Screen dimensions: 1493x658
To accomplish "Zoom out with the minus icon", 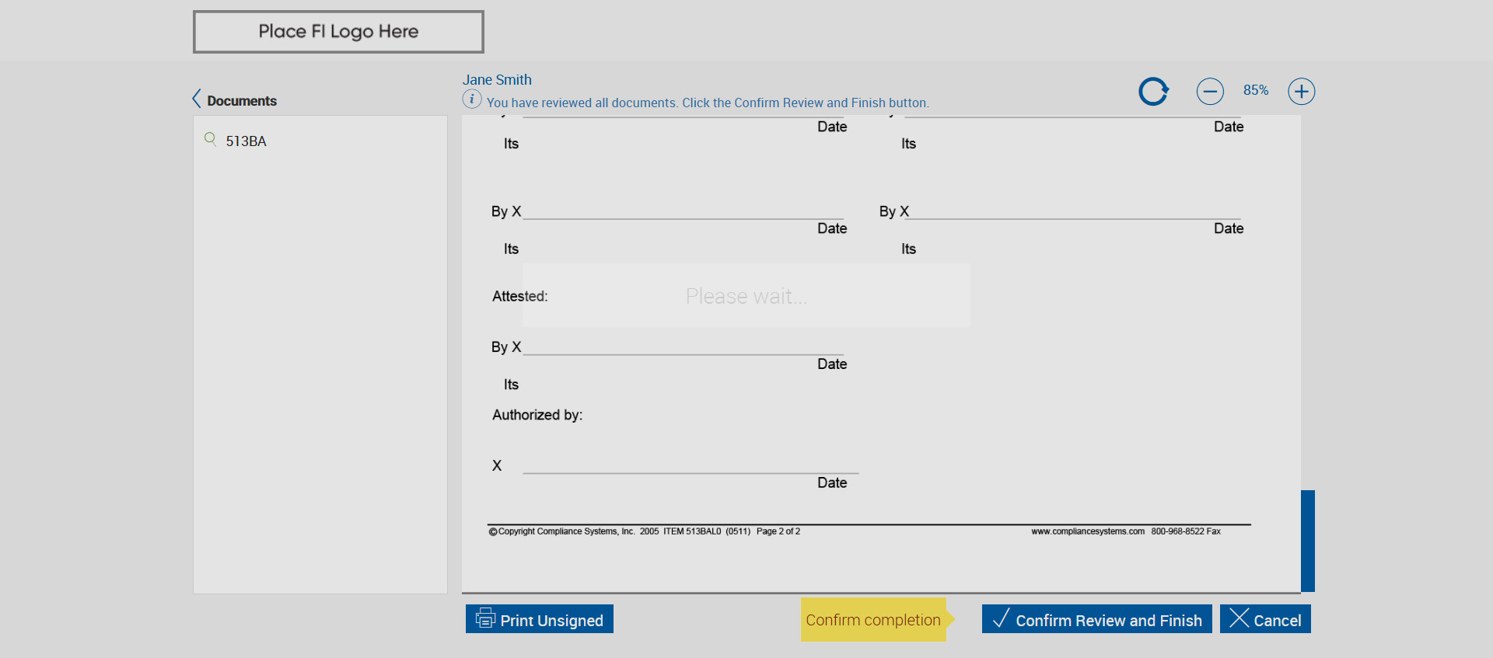I will [1210, 91].
